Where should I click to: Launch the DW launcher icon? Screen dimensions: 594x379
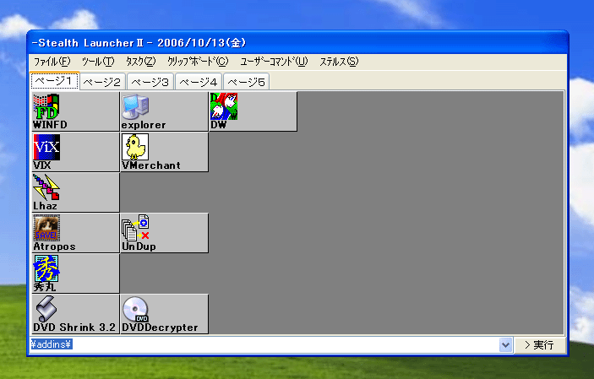253,111
